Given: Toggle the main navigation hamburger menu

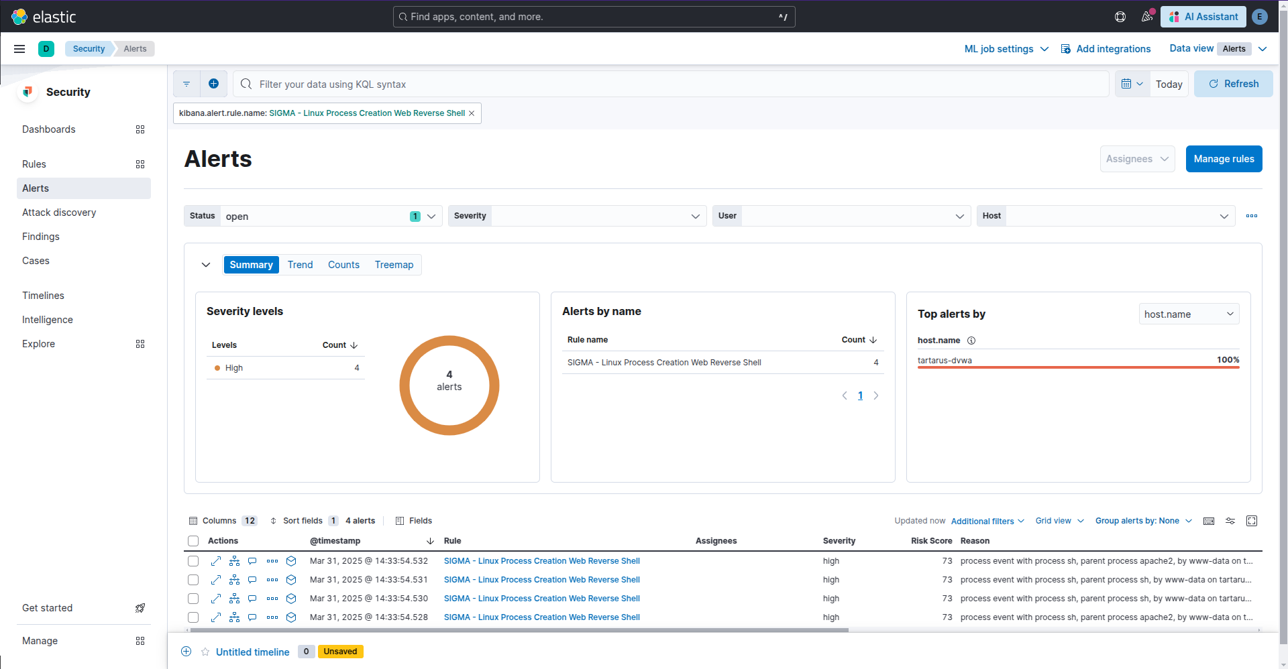Looking at the screenshot, I should coord(19,49).
